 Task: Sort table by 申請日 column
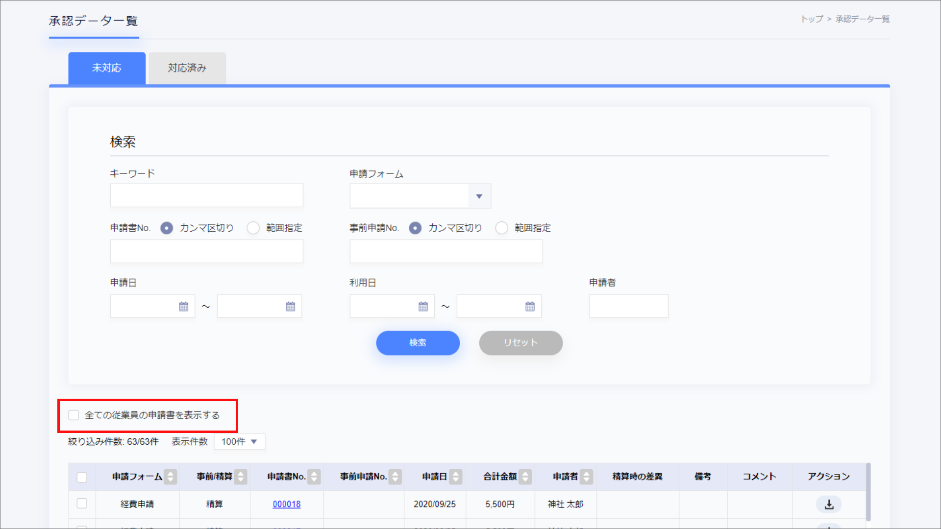[x=456, y=477]
